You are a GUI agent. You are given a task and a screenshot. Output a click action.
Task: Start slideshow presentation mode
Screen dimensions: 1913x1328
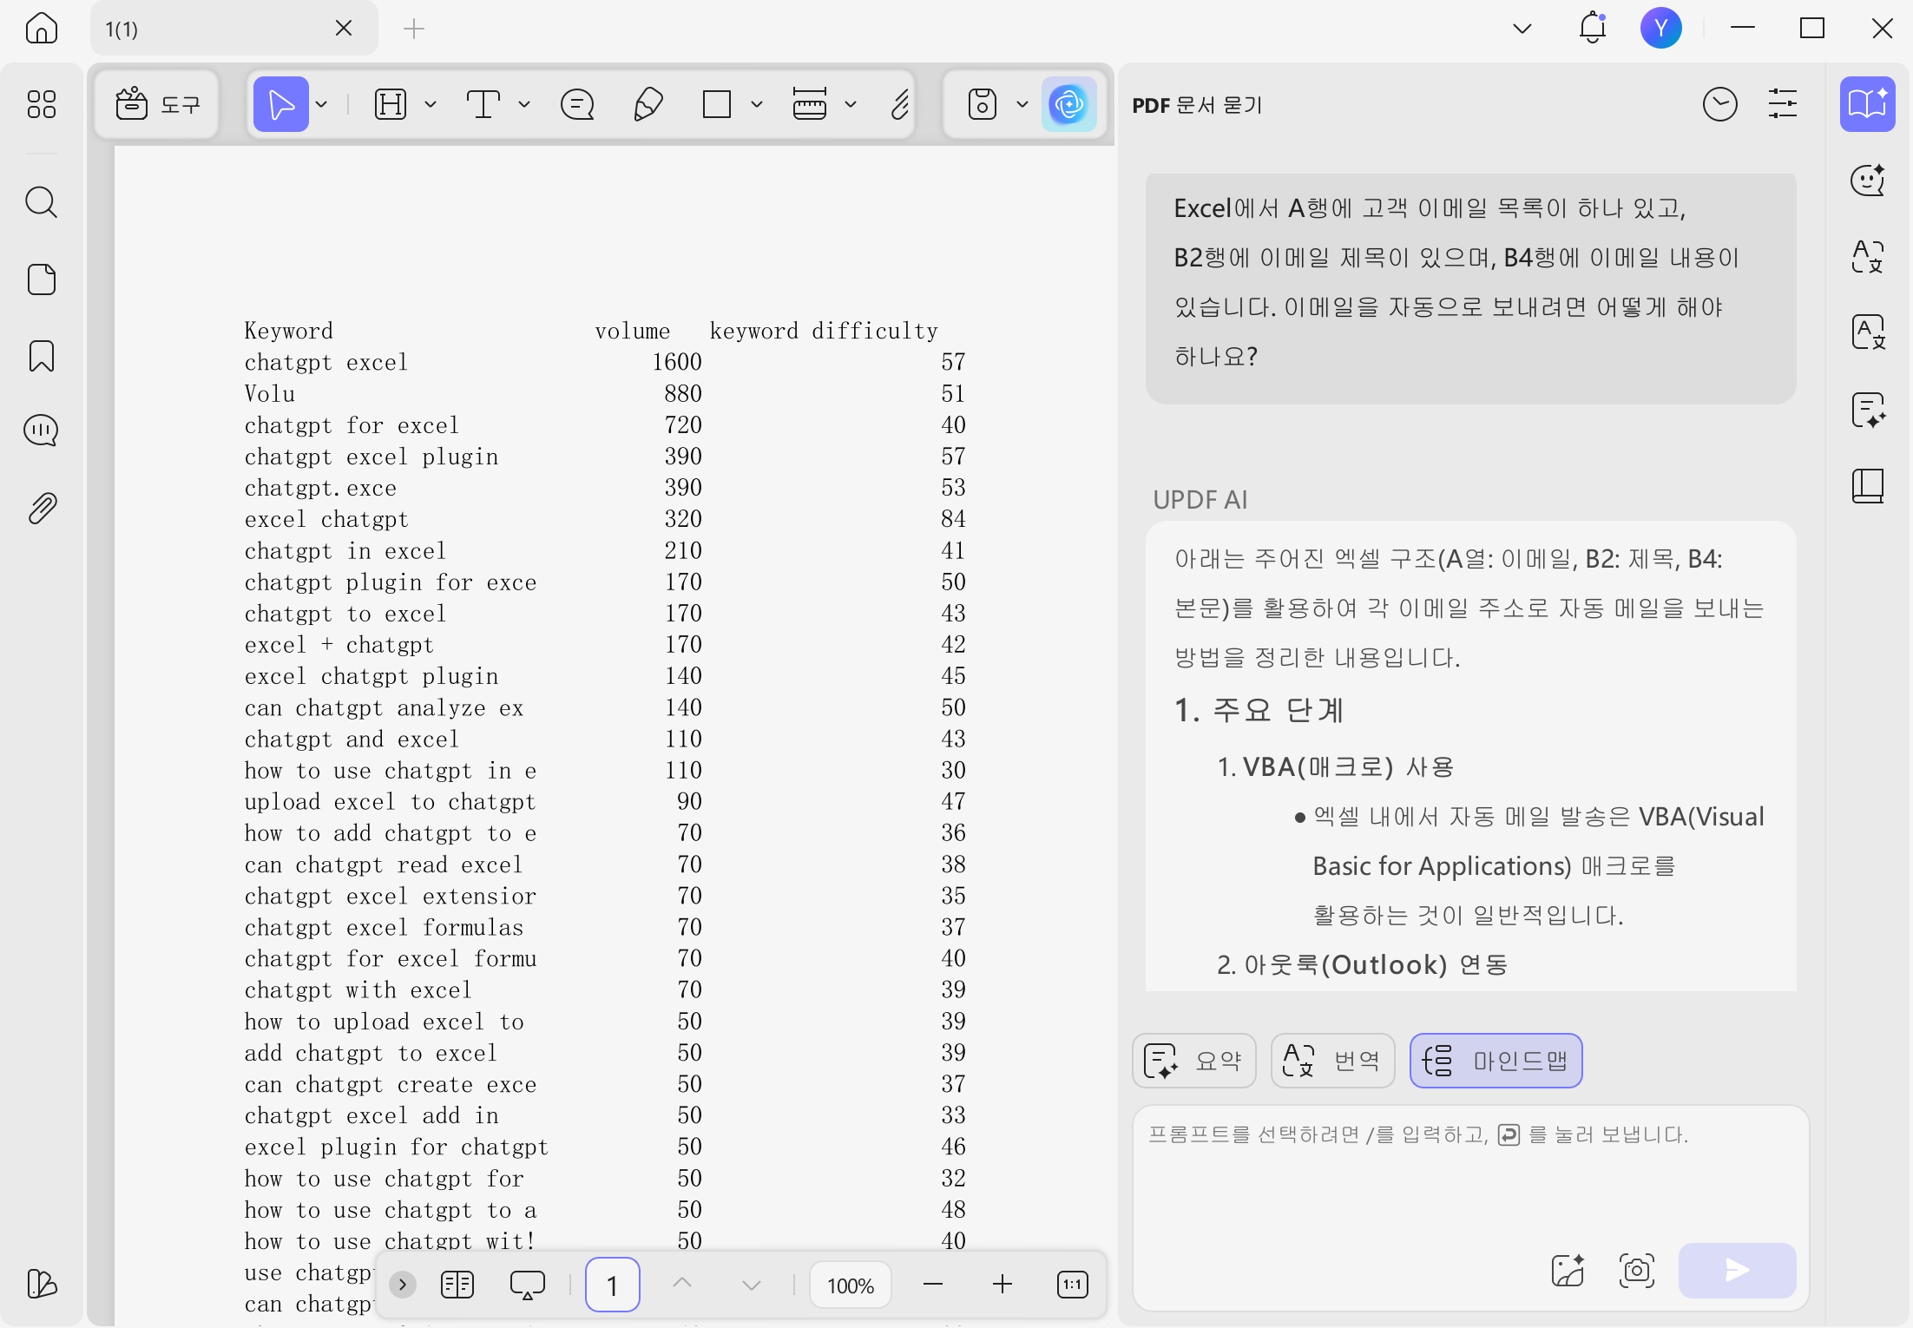click(x=528, y=1285)
